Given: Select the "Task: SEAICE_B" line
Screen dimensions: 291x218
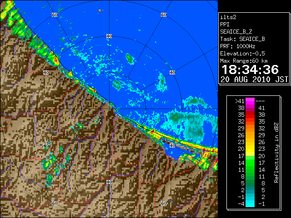Looking at the screenshot, I should coord(242,39).
